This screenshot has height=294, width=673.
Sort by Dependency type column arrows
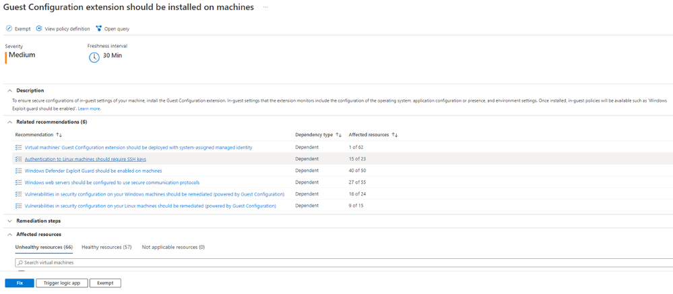point(339,135)
